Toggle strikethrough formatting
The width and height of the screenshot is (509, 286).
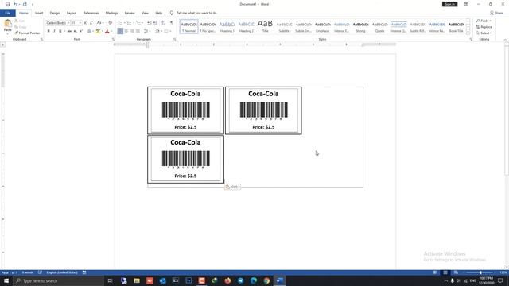(x=69, y=31)
